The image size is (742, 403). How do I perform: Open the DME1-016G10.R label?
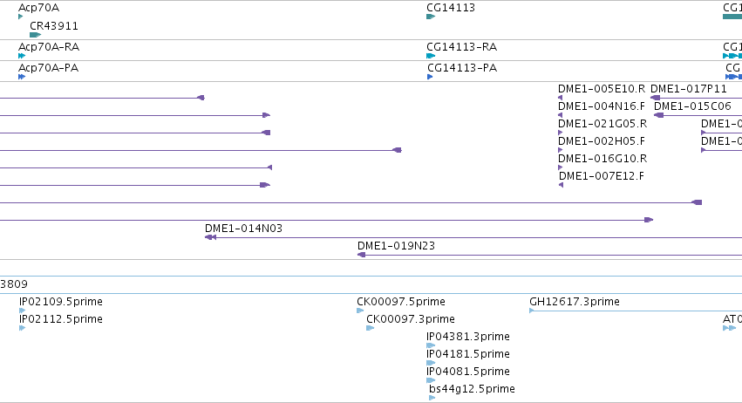[x=602, y=159]
